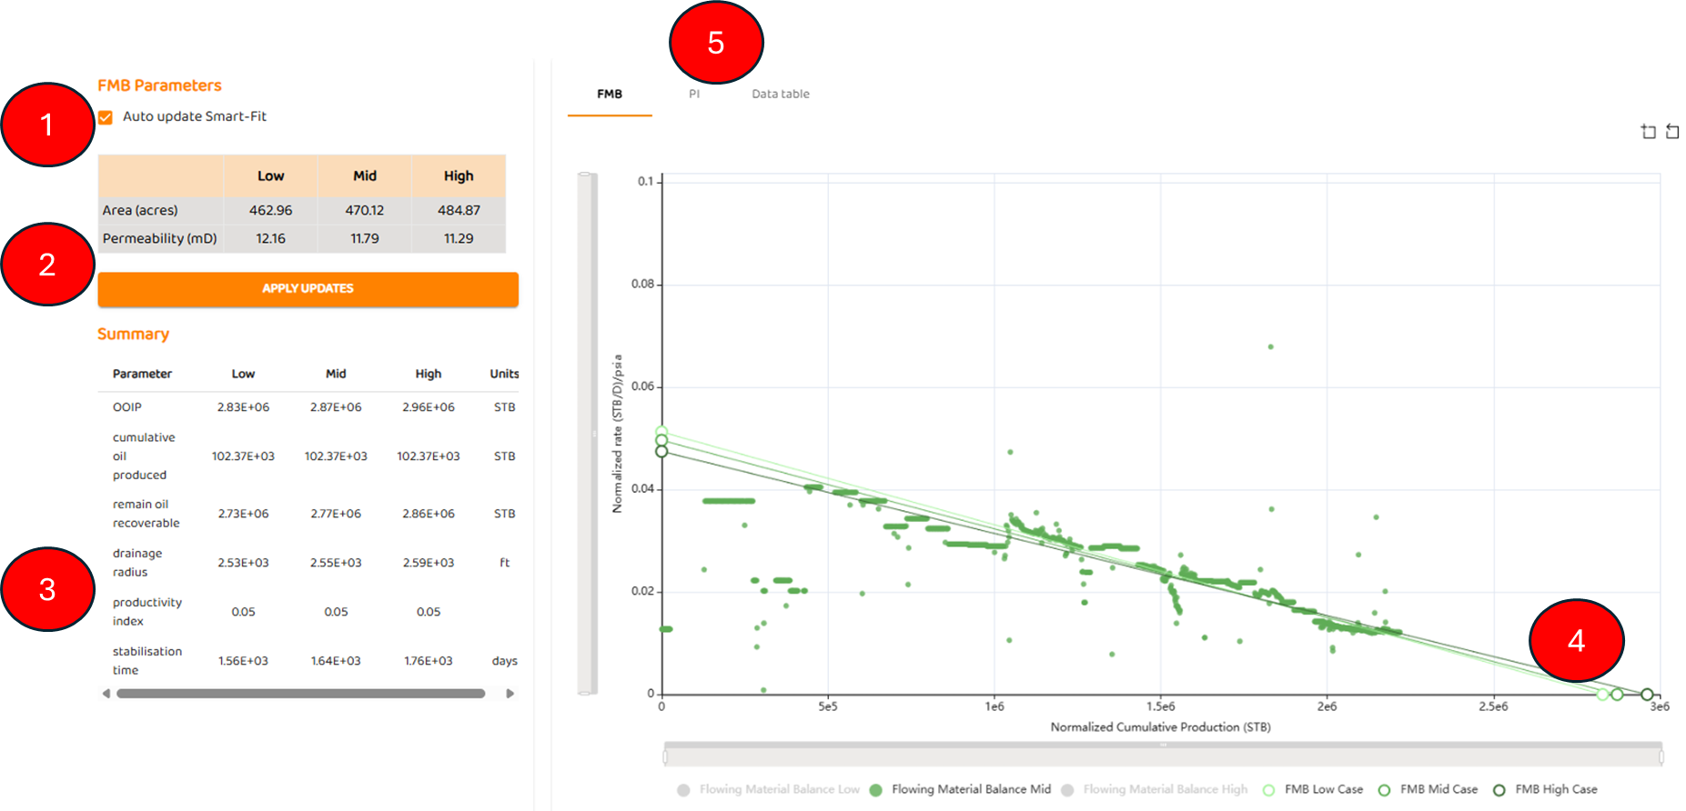Click FMB High Case legend marker
The height and width of the screenshot is (811, 1686).
coord(1499,790)
